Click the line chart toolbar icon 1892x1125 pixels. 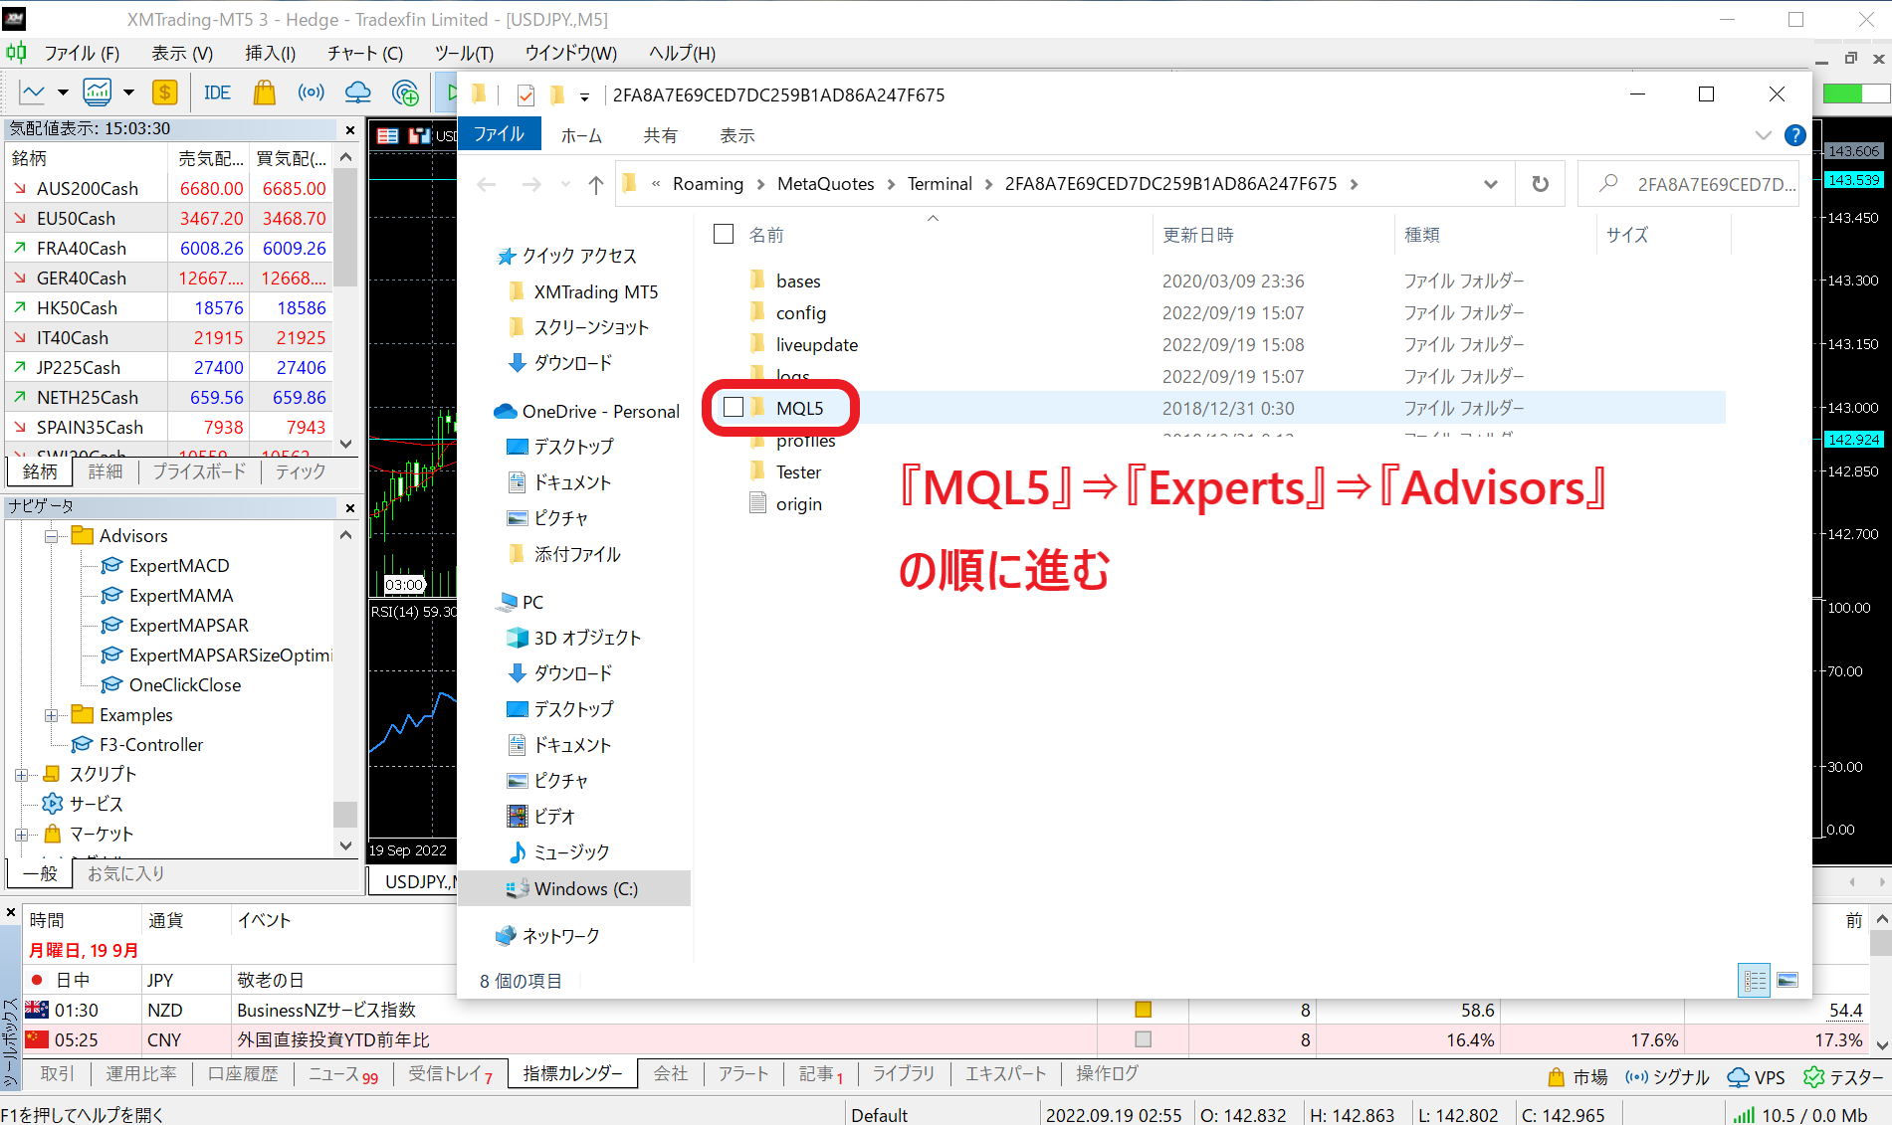[33, 93]
